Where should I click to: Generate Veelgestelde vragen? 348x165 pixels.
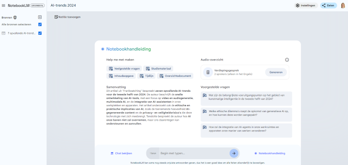coord(124,69)
